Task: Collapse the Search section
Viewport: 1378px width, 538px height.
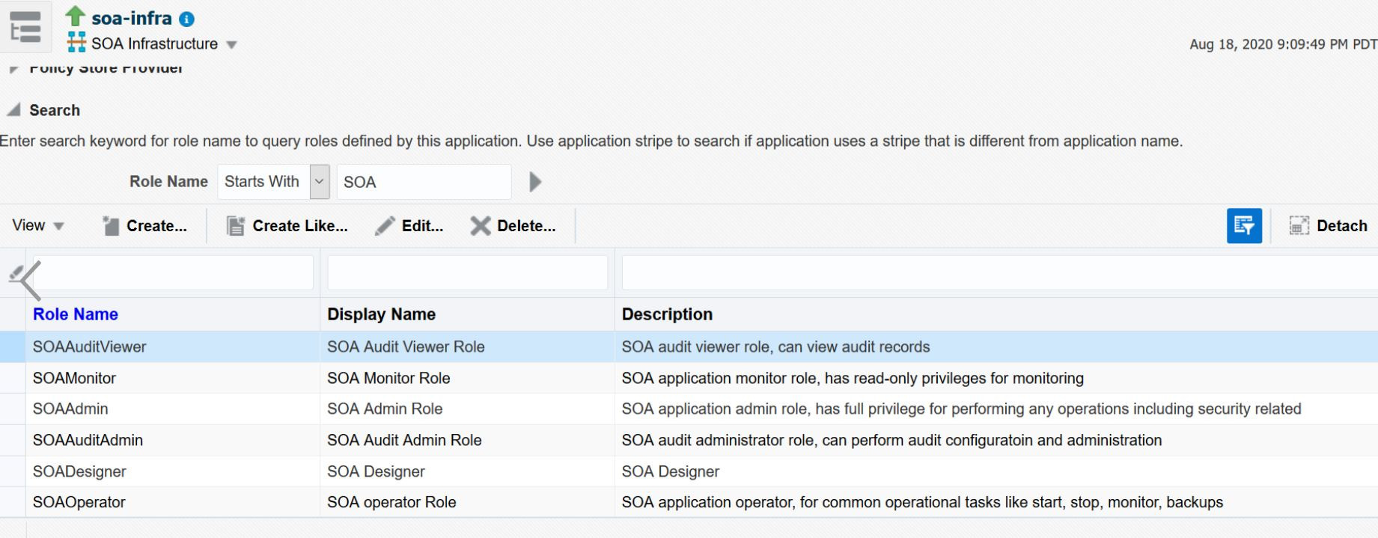Action: [13, 111]
